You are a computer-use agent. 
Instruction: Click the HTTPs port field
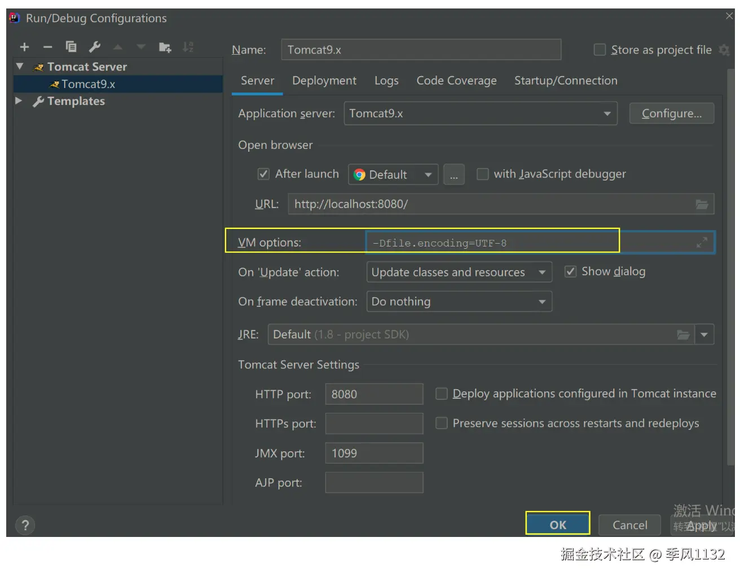coord(374,424)
